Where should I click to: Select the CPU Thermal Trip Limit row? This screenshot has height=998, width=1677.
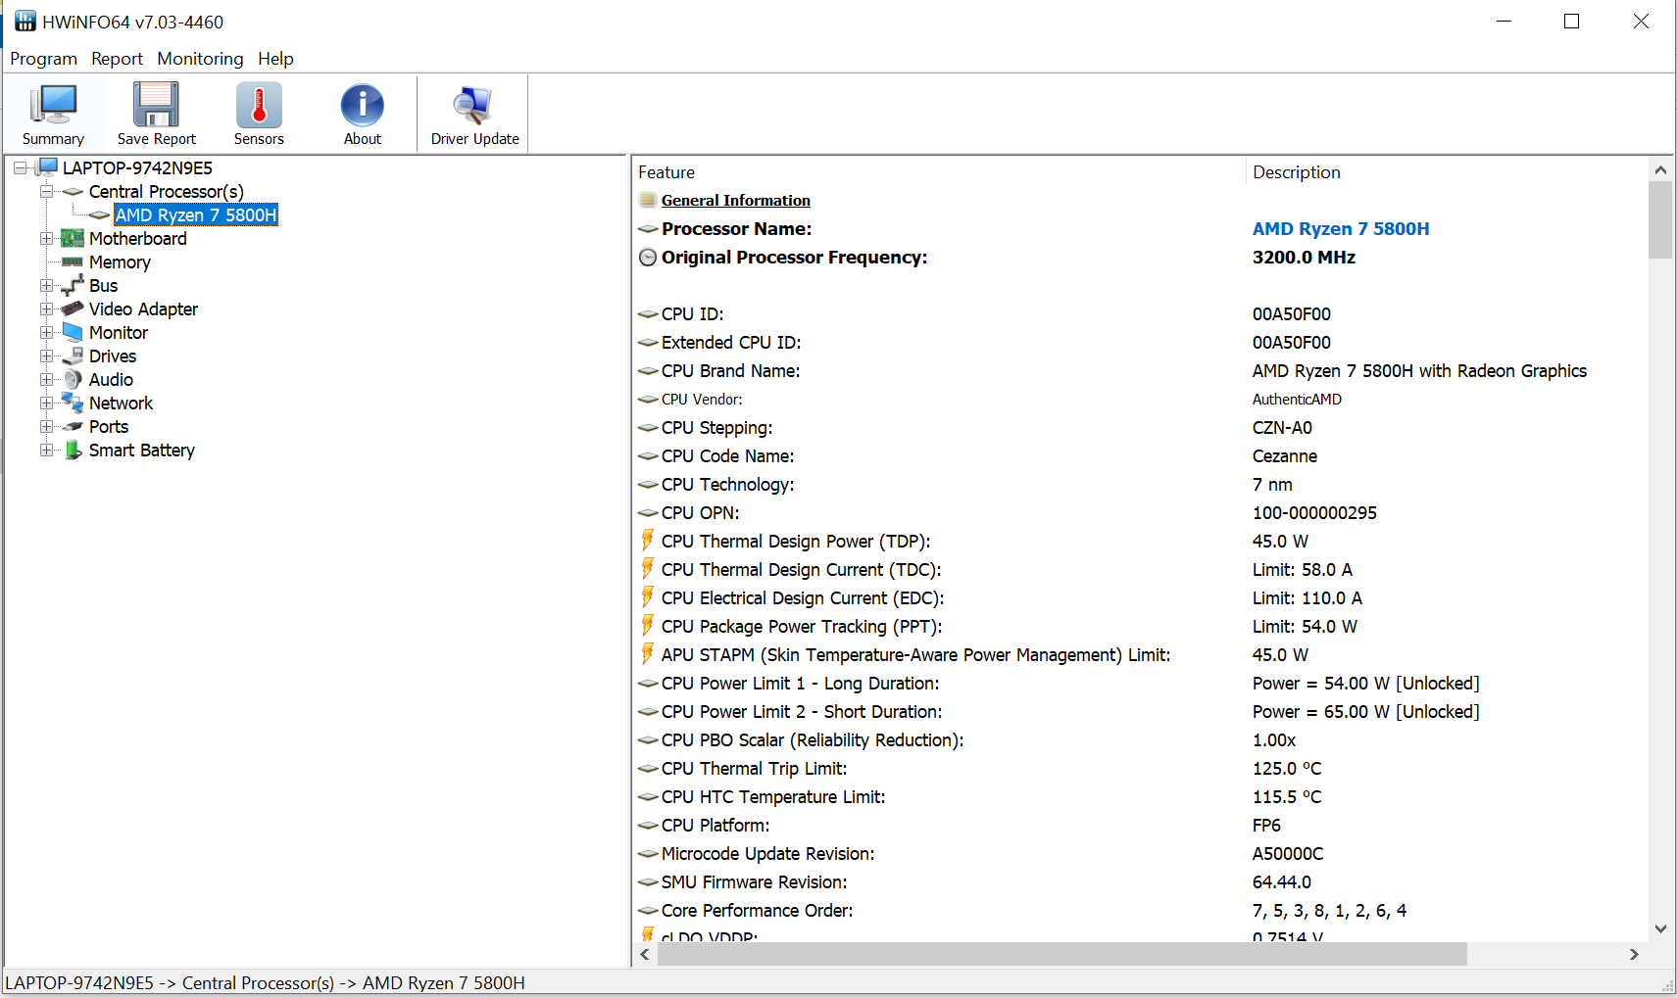point(1140,769)
